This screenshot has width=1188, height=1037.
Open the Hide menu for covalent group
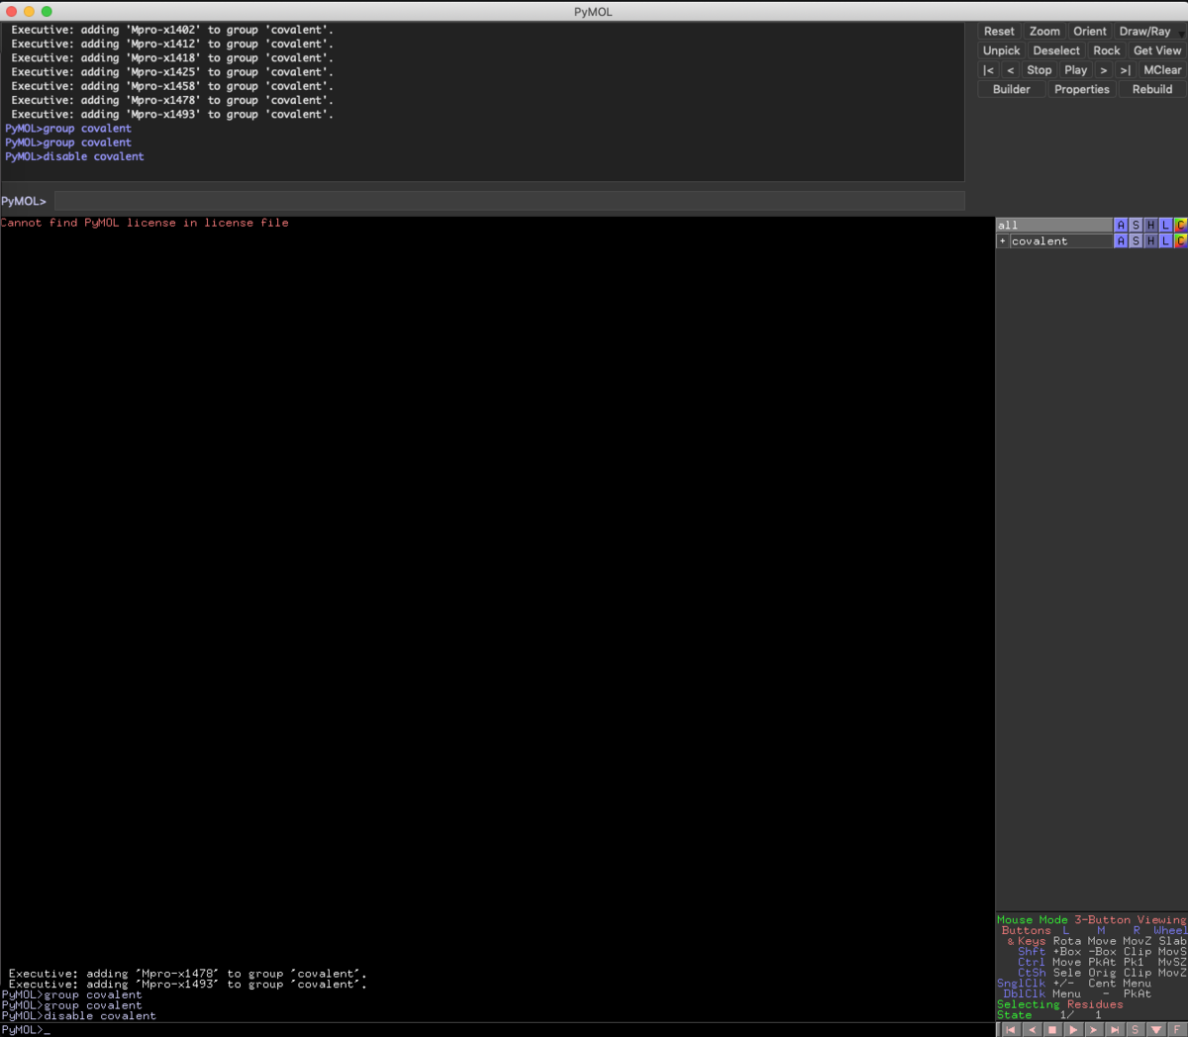click(1150, 241)
